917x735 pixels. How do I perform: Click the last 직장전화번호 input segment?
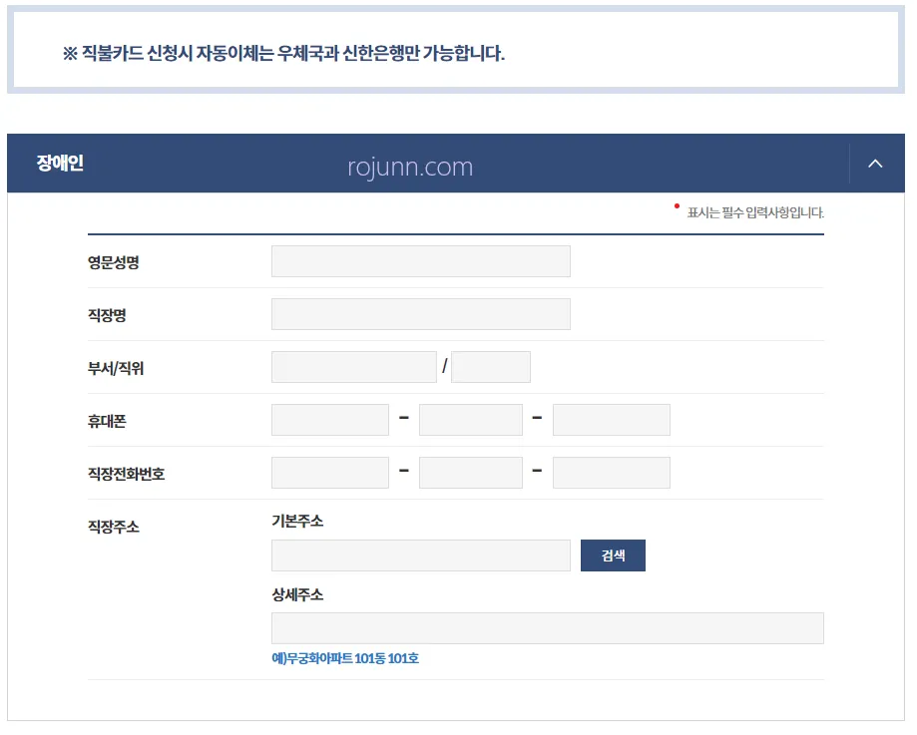[611, 472]
